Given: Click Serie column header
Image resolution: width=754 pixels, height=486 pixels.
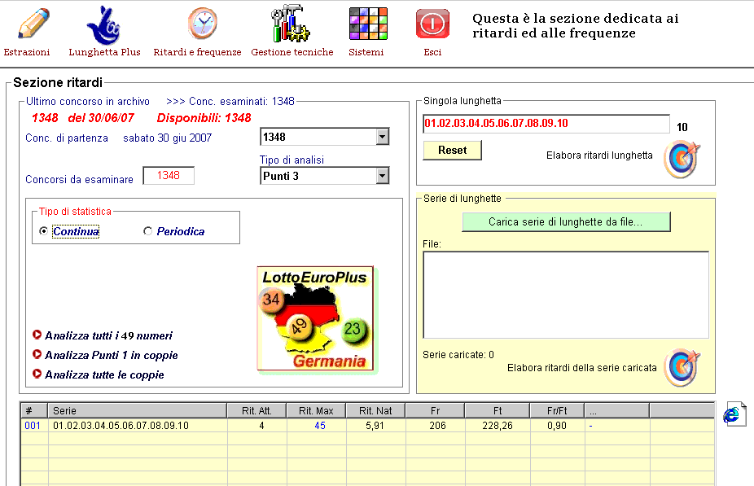Looking at the screenshot, I should [x=137, y=411].
